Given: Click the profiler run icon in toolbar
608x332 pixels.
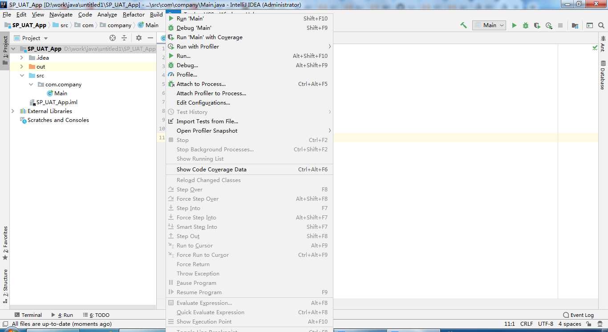Looking at the screenshot, I should [x=549, y=25].
